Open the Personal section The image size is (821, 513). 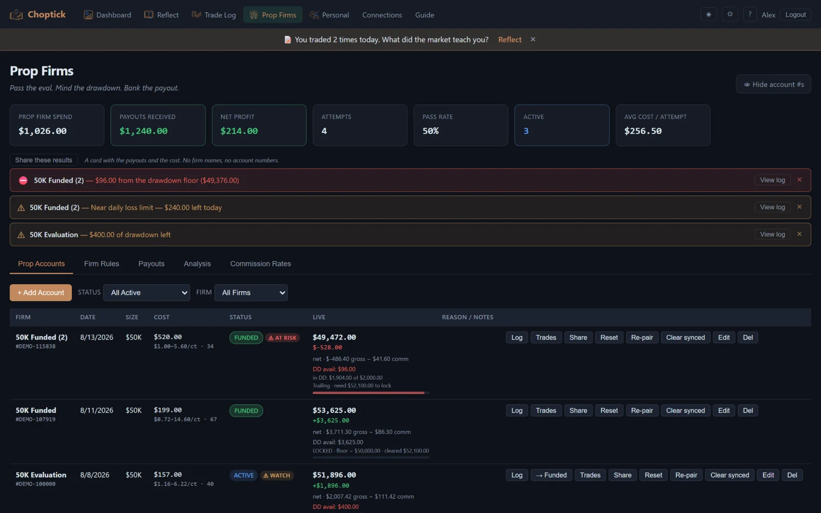(x=329, y=15)
